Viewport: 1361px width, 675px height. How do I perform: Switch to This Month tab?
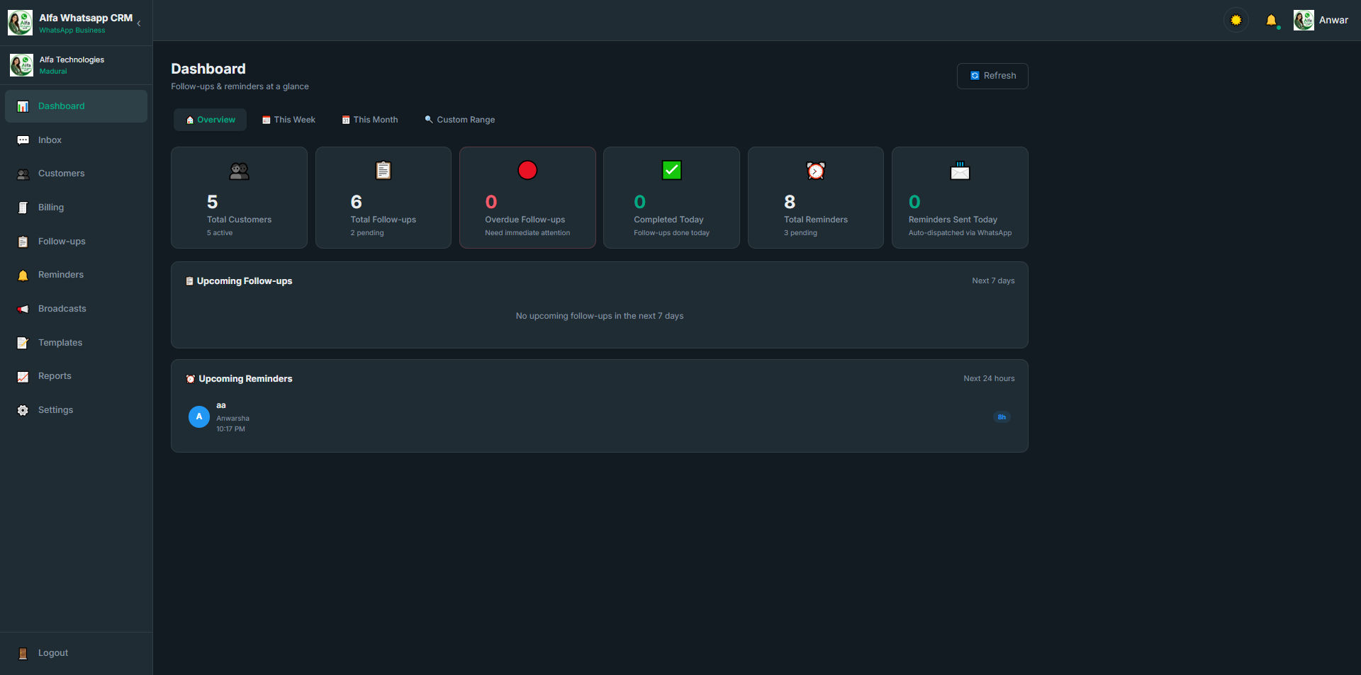pyautogui.click(x=370, y=120)
